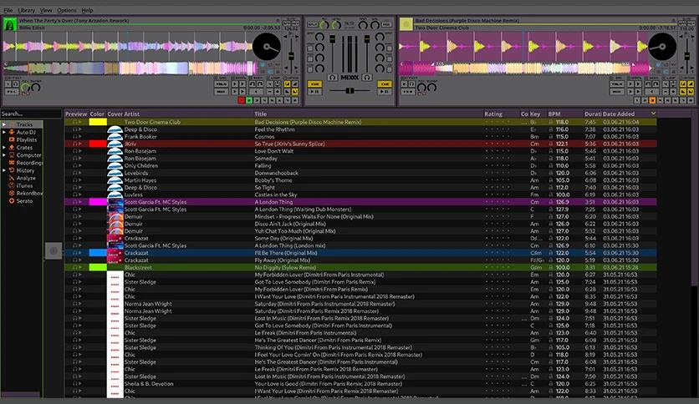Image resolution: width=699 pixels, height=404 pixels.
Task: Open the iTunes library source
Action: [24, 185]
